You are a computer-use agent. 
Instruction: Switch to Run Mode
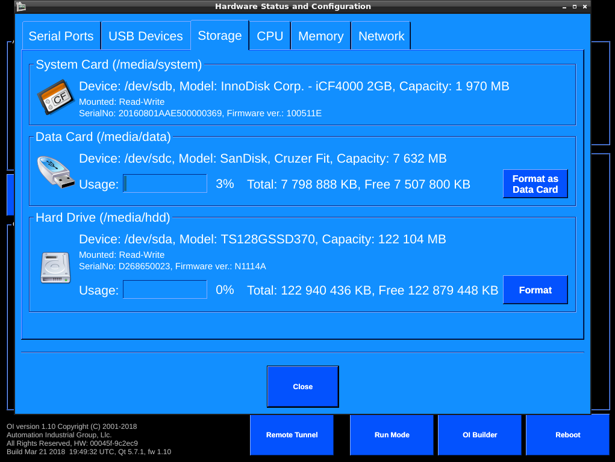[392, 435]
